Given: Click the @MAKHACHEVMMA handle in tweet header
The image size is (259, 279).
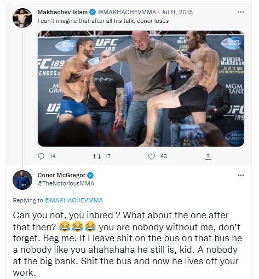Looking at the screenshot, I should (127, 12).
